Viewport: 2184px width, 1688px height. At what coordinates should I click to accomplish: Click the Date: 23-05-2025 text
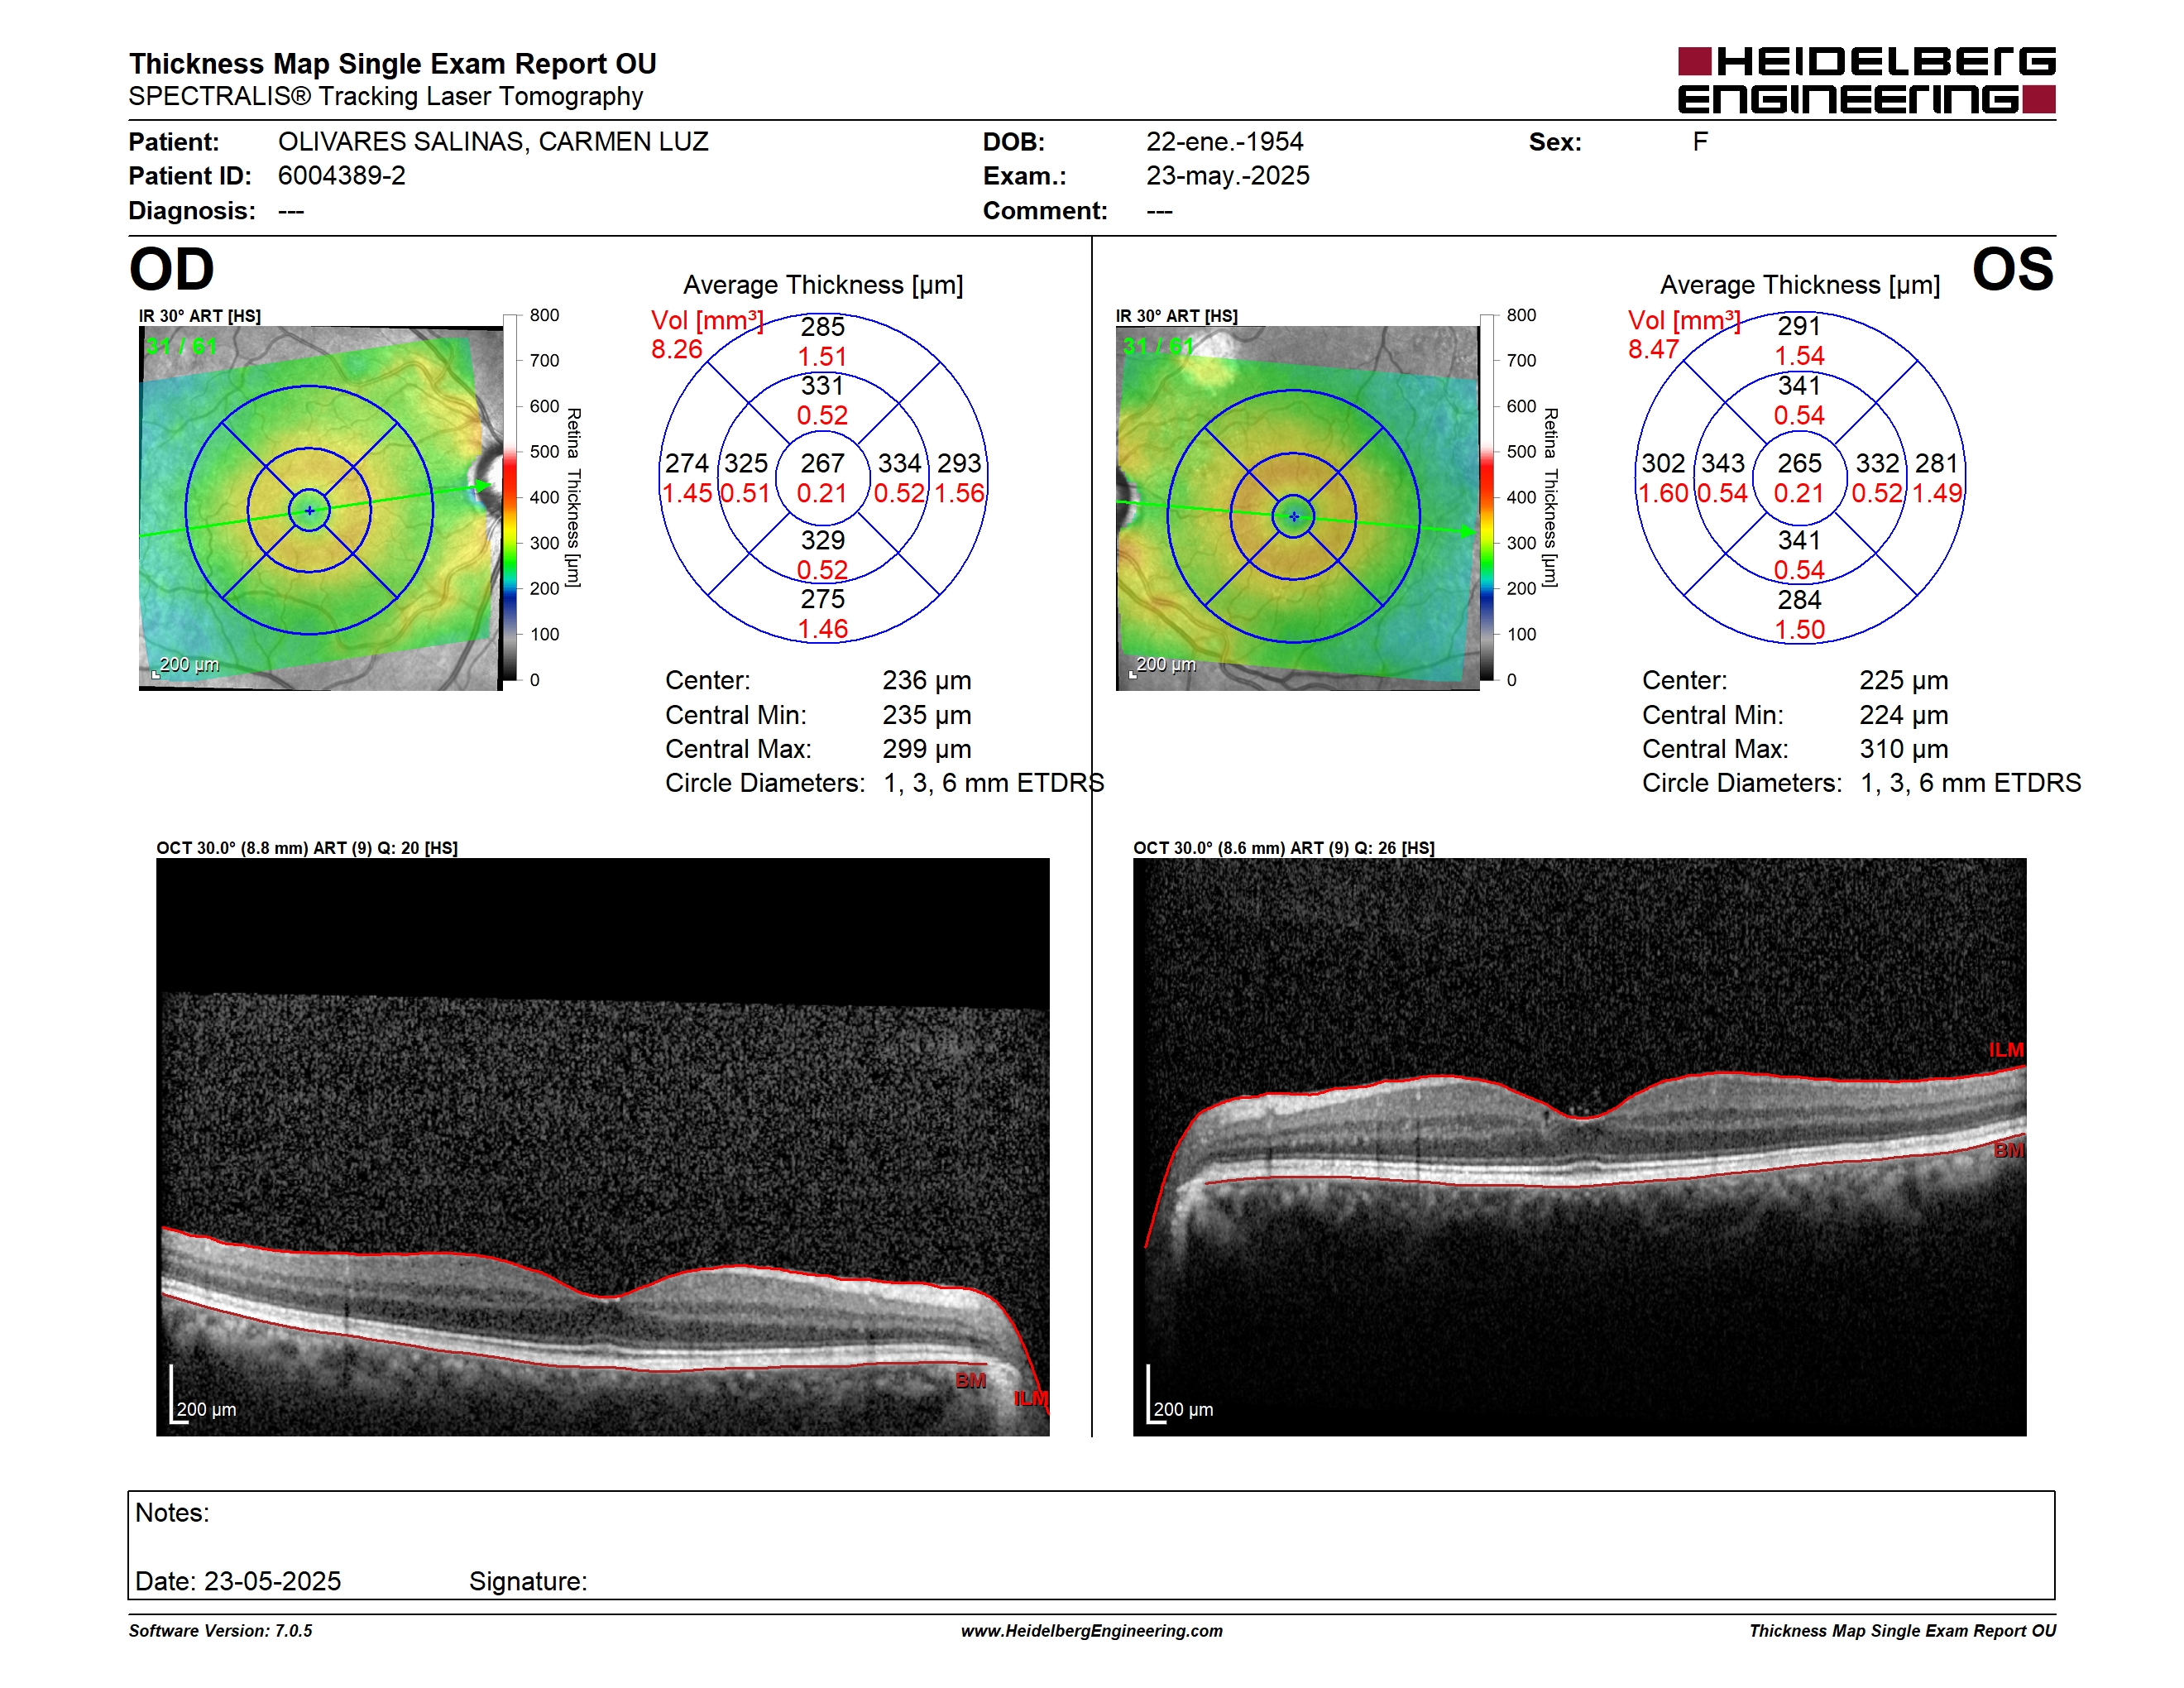tap(238, 1581)
